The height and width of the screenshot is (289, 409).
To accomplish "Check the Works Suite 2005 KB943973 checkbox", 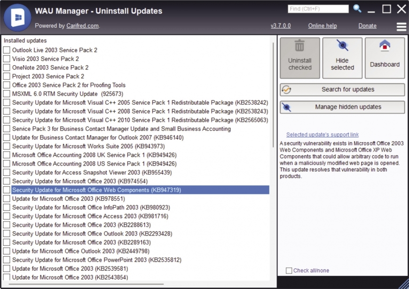I will tap(7, 146).
